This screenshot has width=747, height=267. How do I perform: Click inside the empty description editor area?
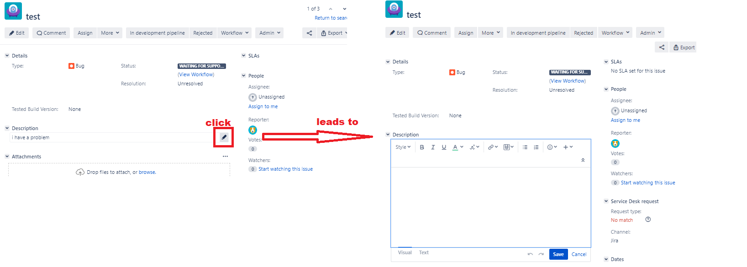click(491, 207)
